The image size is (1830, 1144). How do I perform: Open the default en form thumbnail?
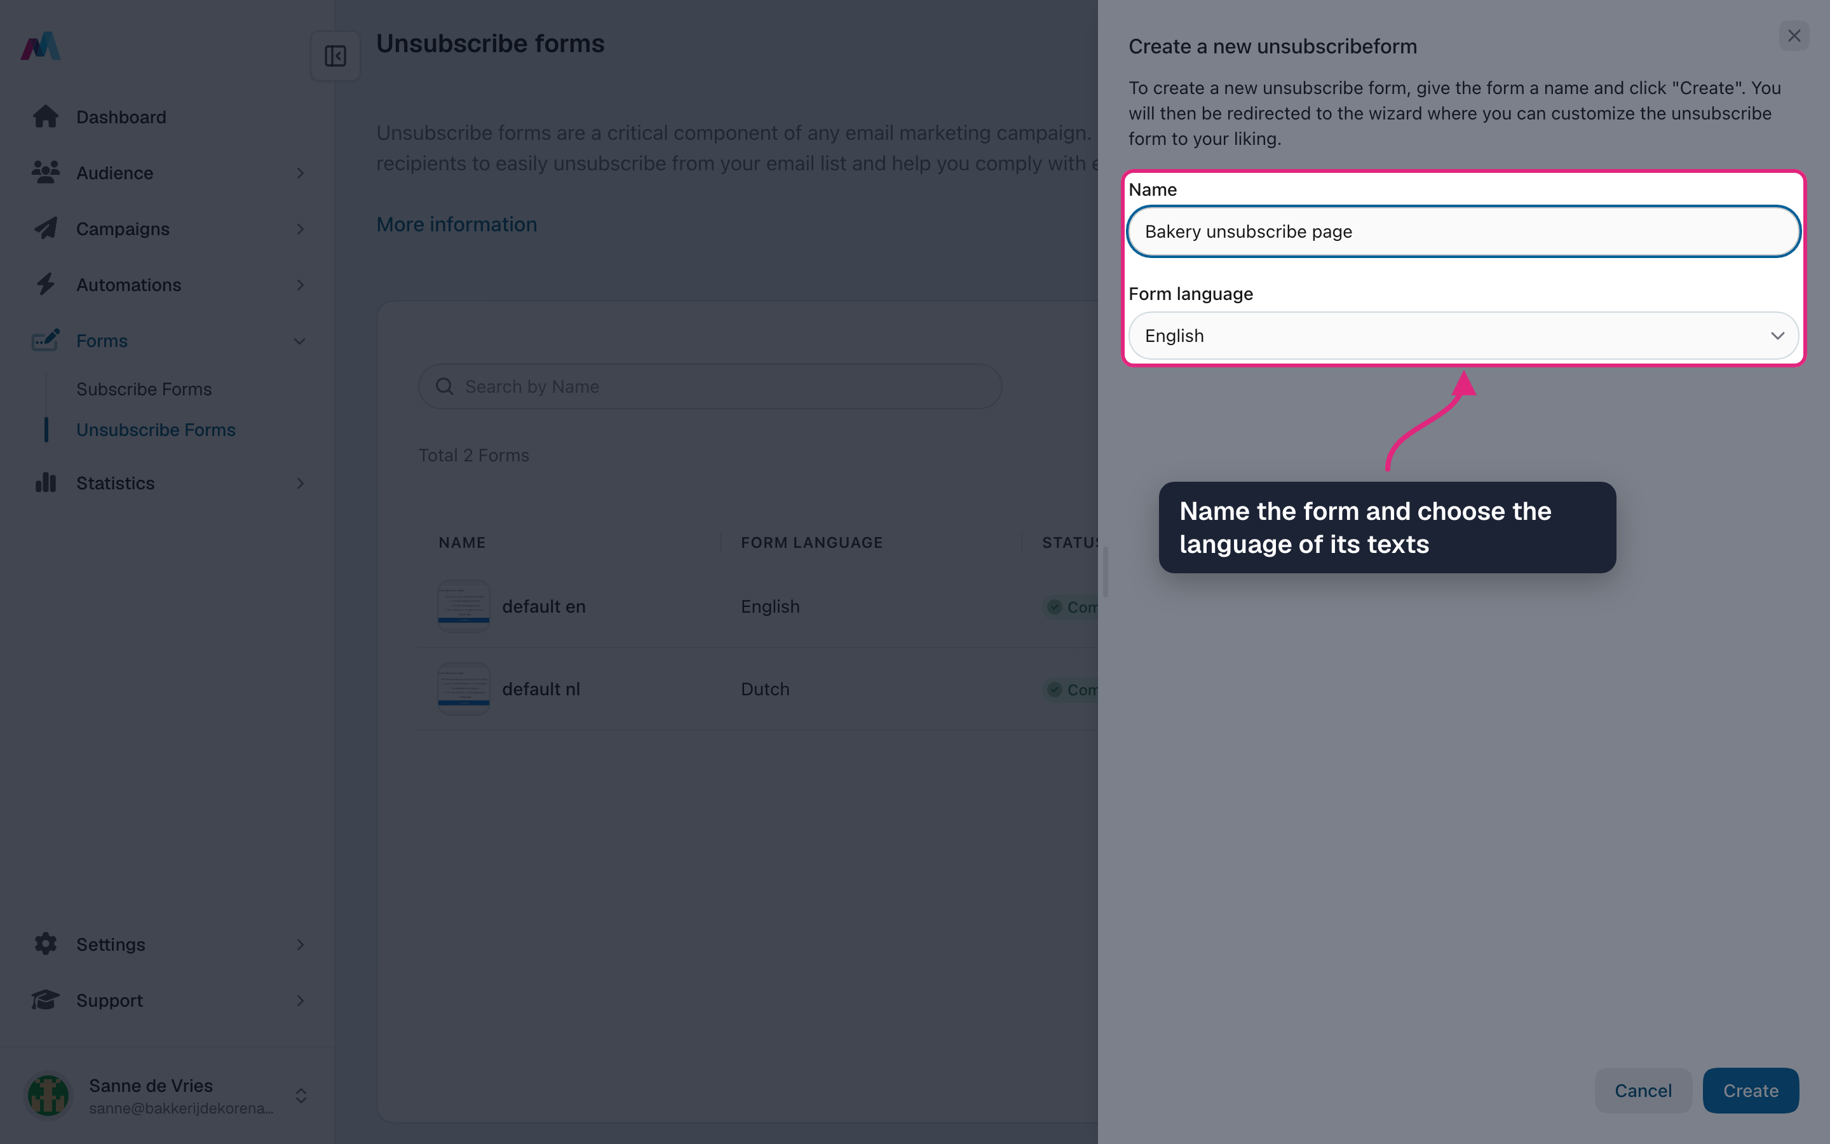[464, 606]
